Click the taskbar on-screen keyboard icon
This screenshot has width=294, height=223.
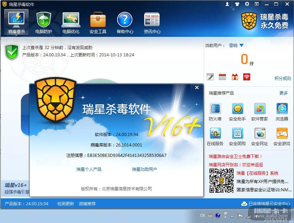(210, 216)
